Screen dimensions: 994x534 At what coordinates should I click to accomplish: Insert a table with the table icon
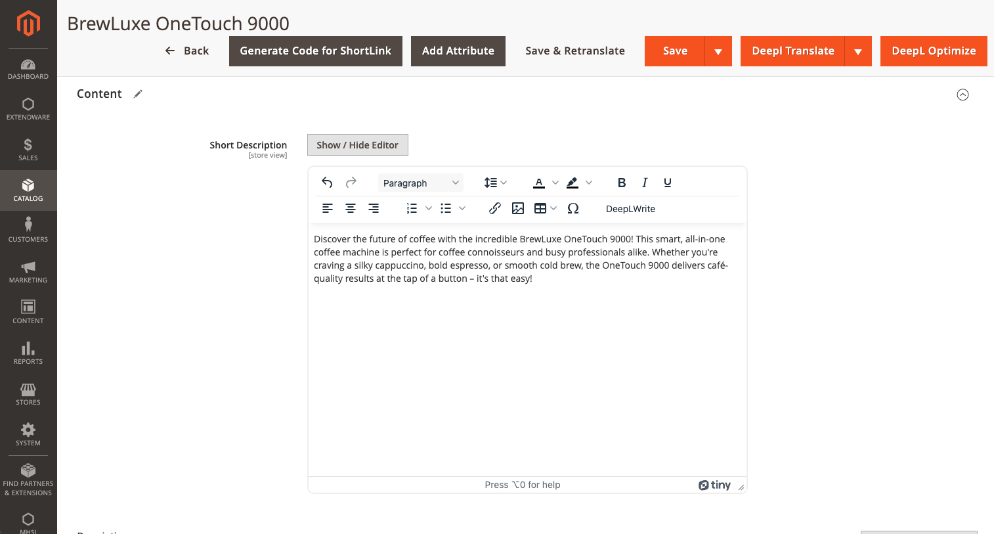pyautogui.click(x=540, y=208)
